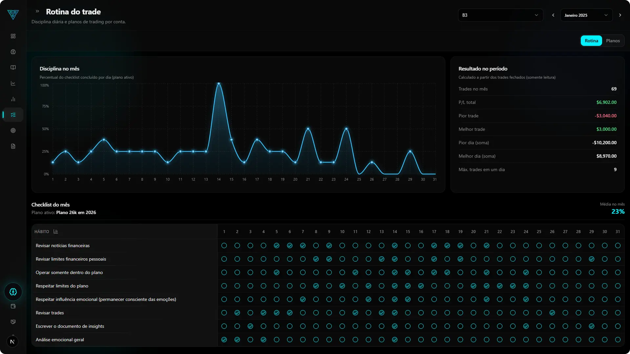Screen dimensions: 630x354
Task: Click the day 14 peak chart point
Action: point(219,84)
